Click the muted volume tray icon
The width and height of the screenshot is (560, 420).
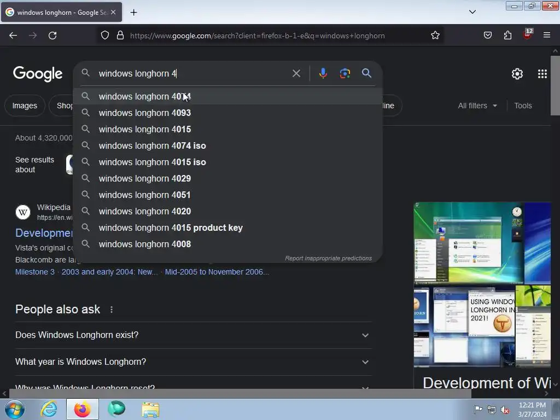505,410
